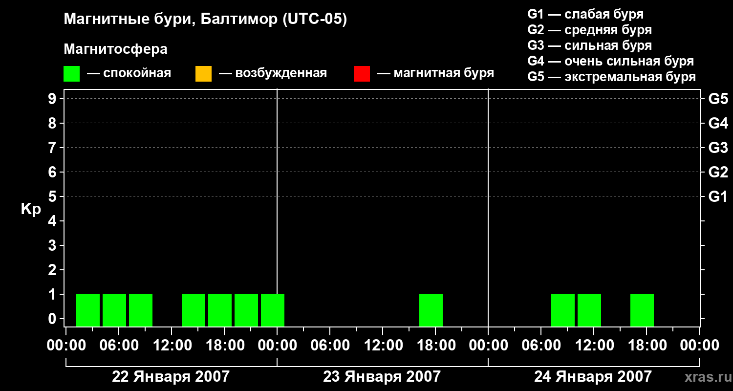Click the '— магнитная буря' legend text

point(436,73)
